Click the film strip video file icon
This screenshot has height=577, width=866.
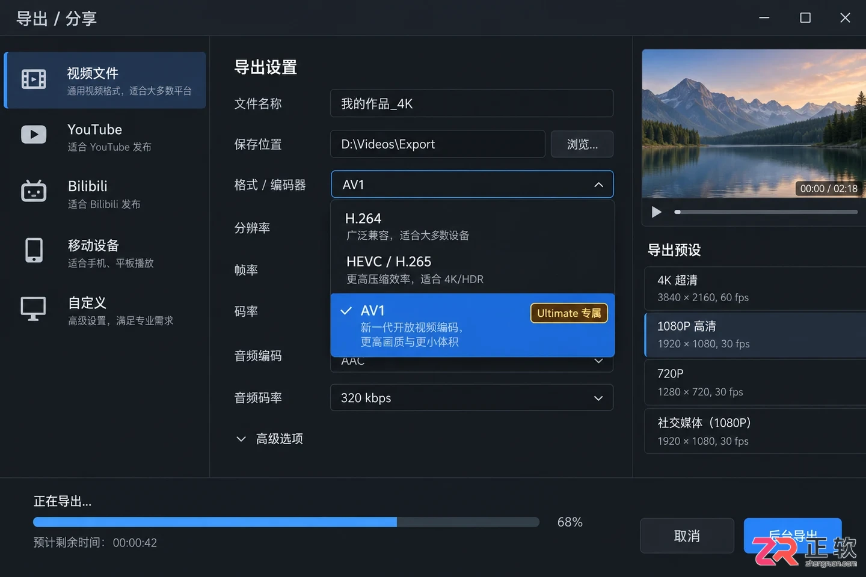click(x=34, y=79)
